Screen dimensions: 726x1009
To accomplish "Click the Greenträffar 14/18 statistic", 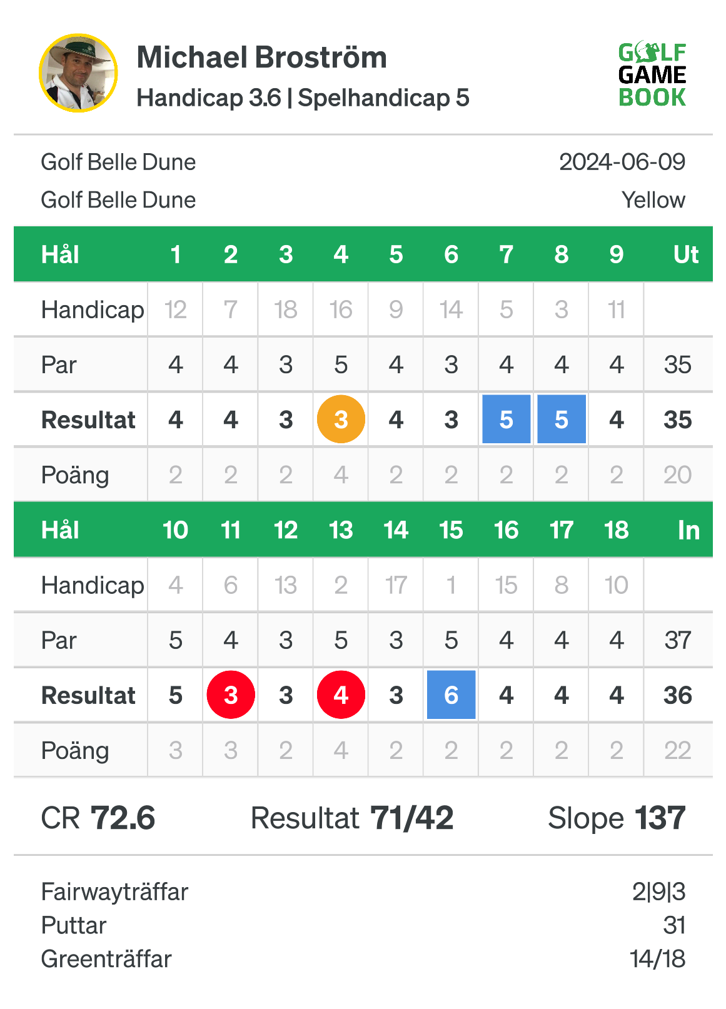I will 363,959.
